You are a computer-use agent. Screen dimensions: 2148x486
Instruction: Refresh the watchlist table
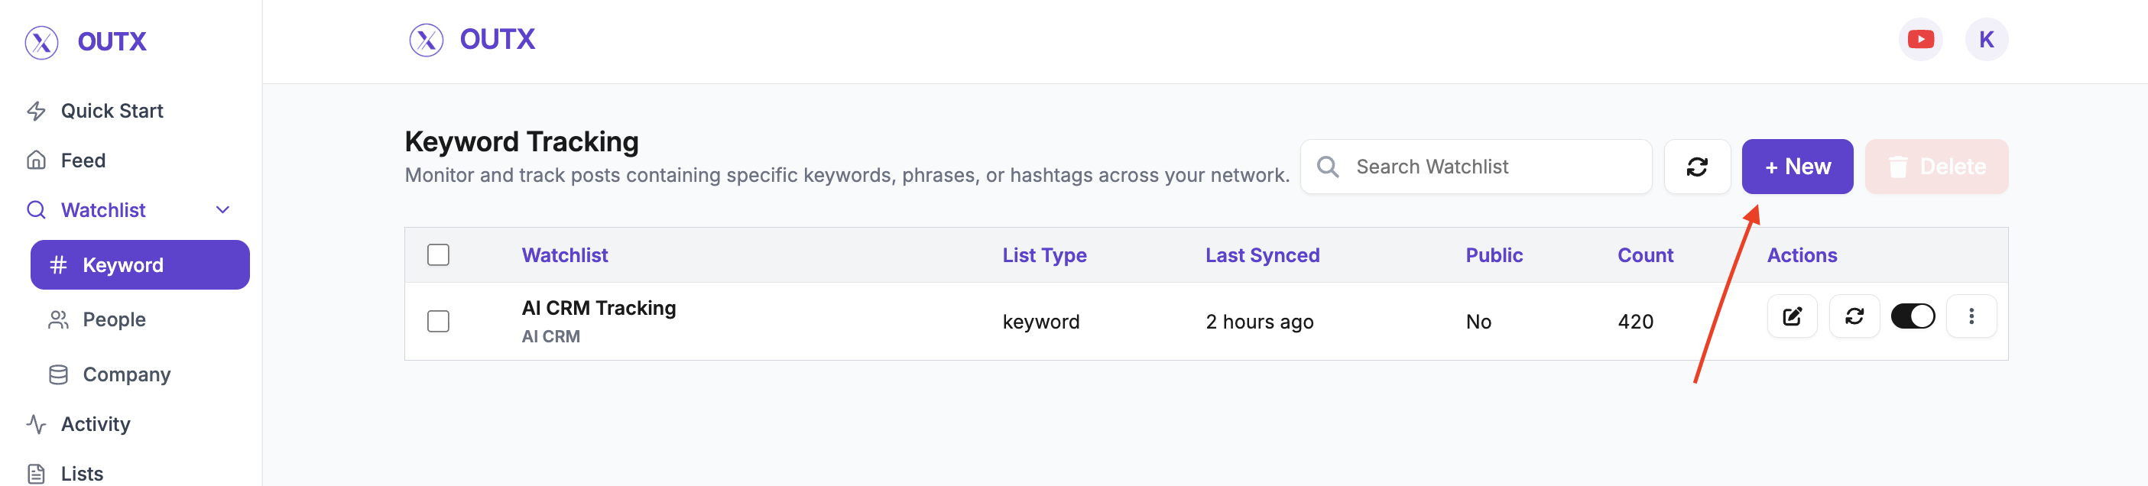(x=1696, y=167)
